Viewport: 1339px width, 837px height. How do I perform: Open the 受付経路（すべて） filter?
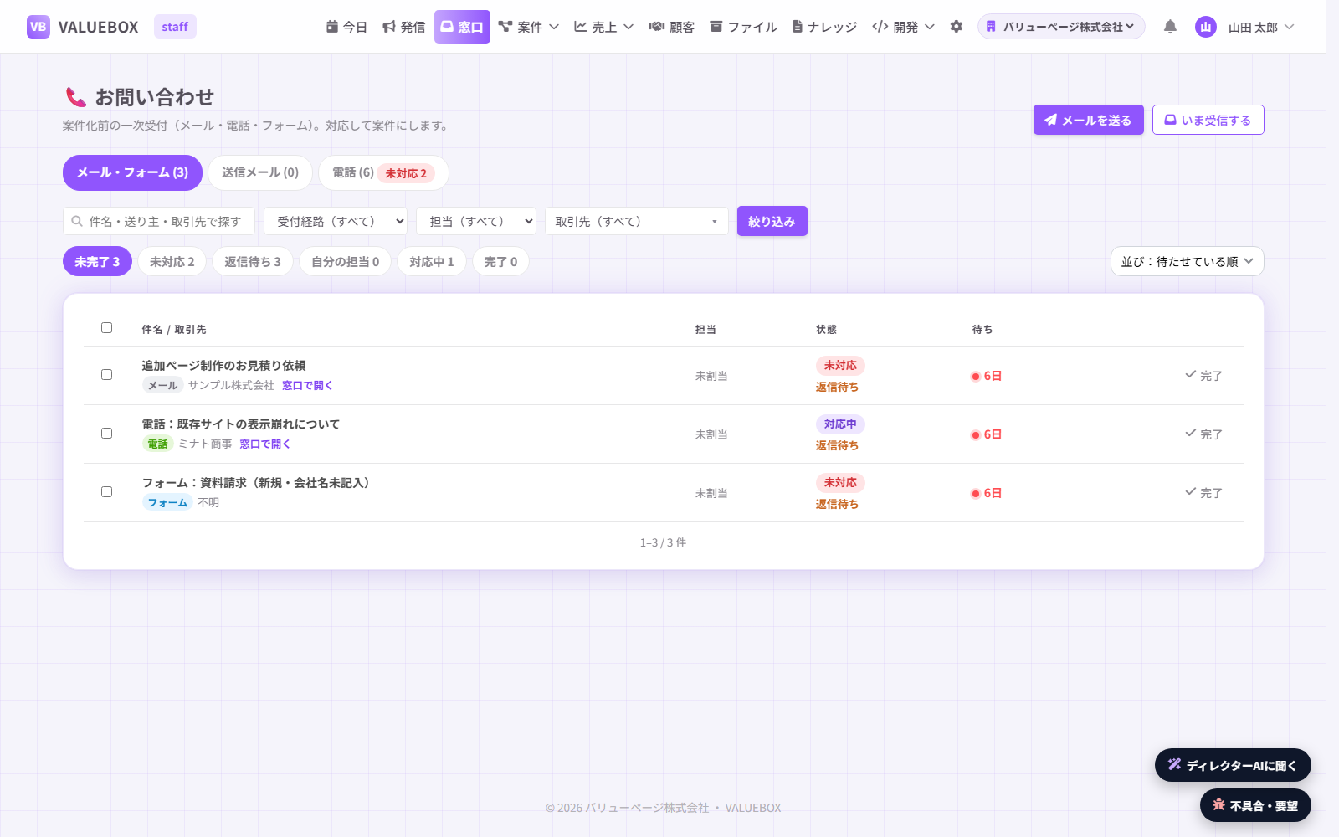[336, 222]
